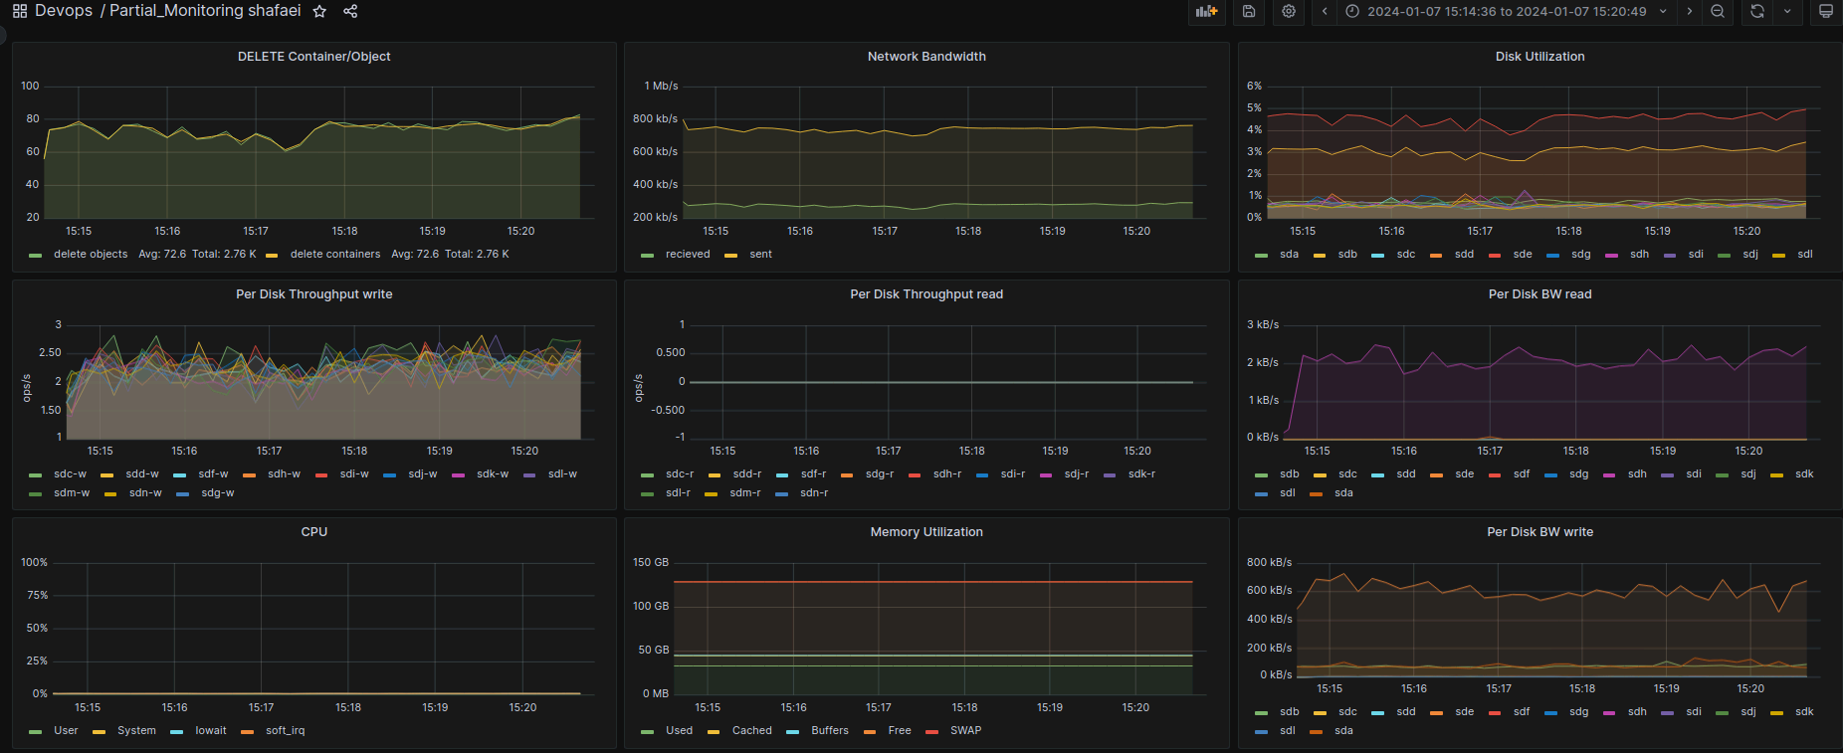The image size is (1843, 753).
Task: Click the sda color swatch in Disk Utilization legend
Action: 1262,256
